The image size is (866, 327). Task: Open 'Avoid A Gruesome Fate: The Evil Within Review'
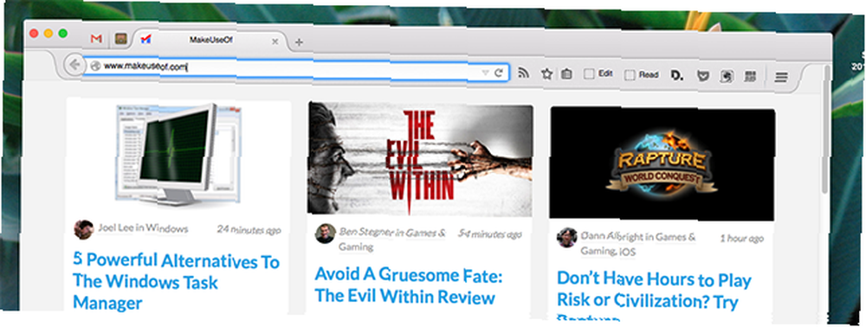tap(409, 286)
